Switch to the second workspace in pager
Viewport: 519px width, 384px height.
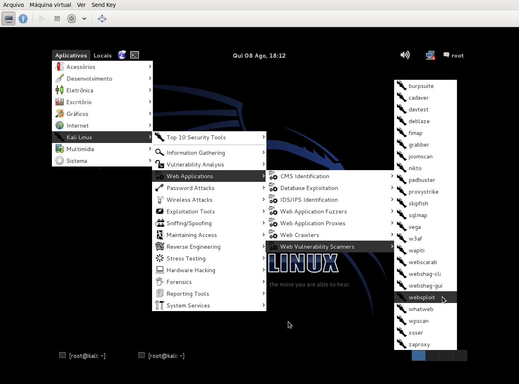point(432,355)
